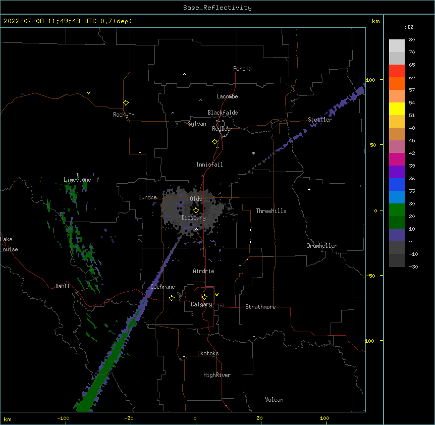
Task: Pick the 80 dBZ light gray legend swatch
Action: tap(397, 46)
